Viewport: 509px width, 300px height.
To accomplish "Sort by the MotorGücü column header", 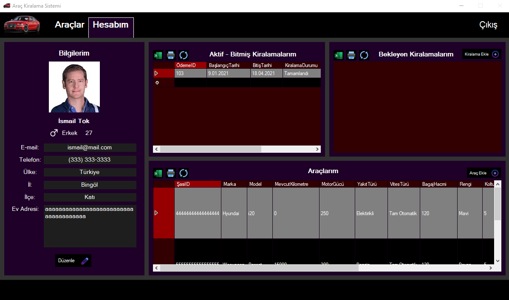I will (337, 184).
